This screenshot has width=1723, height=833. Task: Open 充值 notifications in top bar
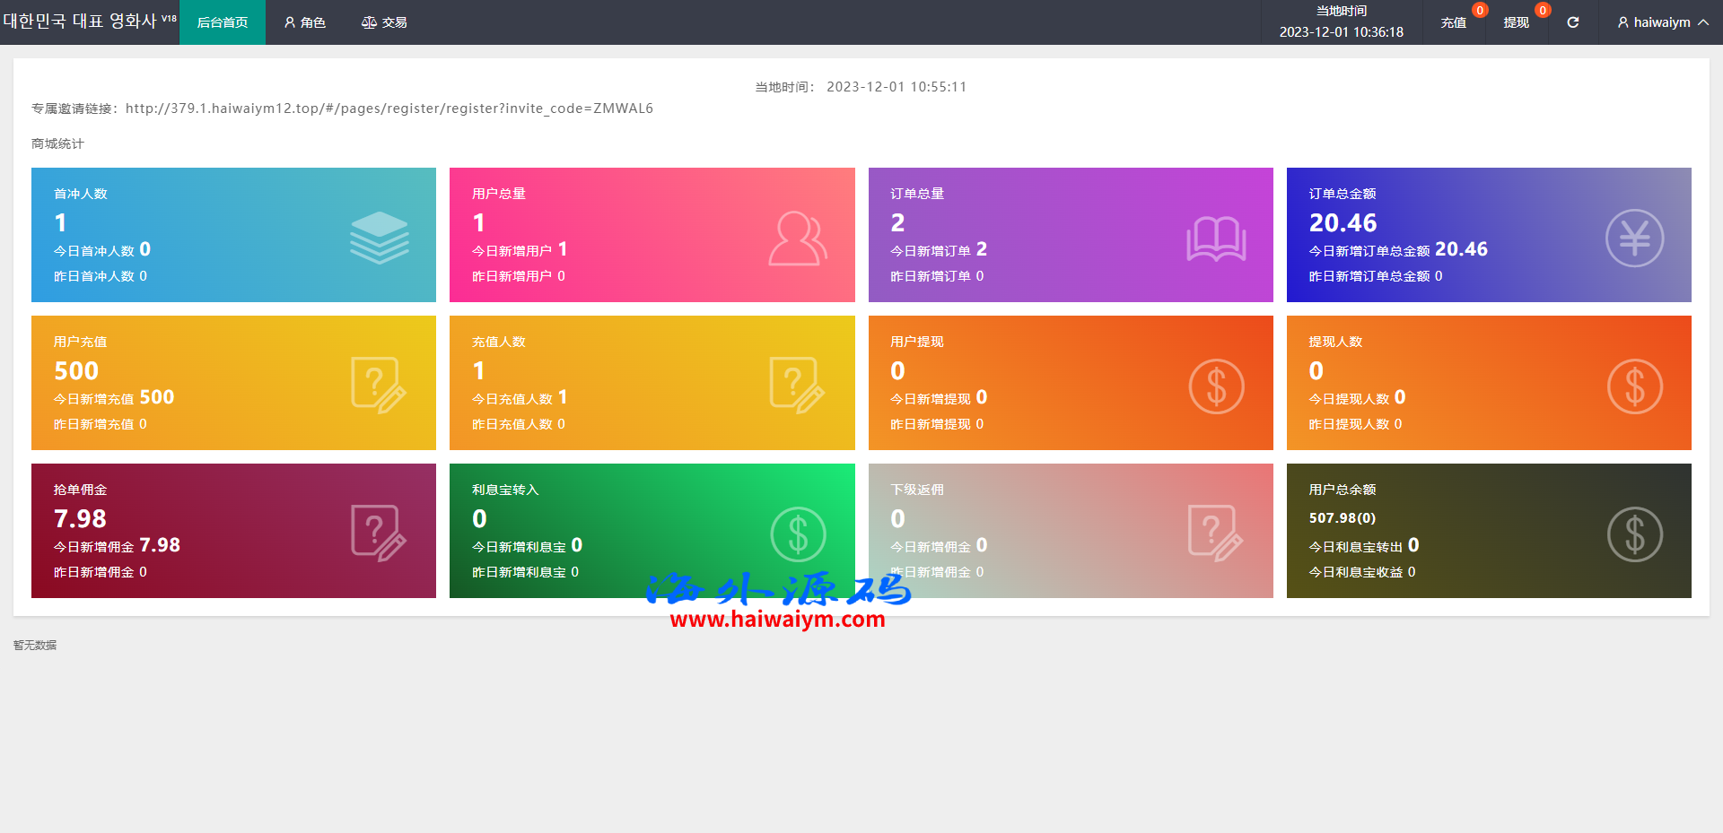tap(1453, 22)
